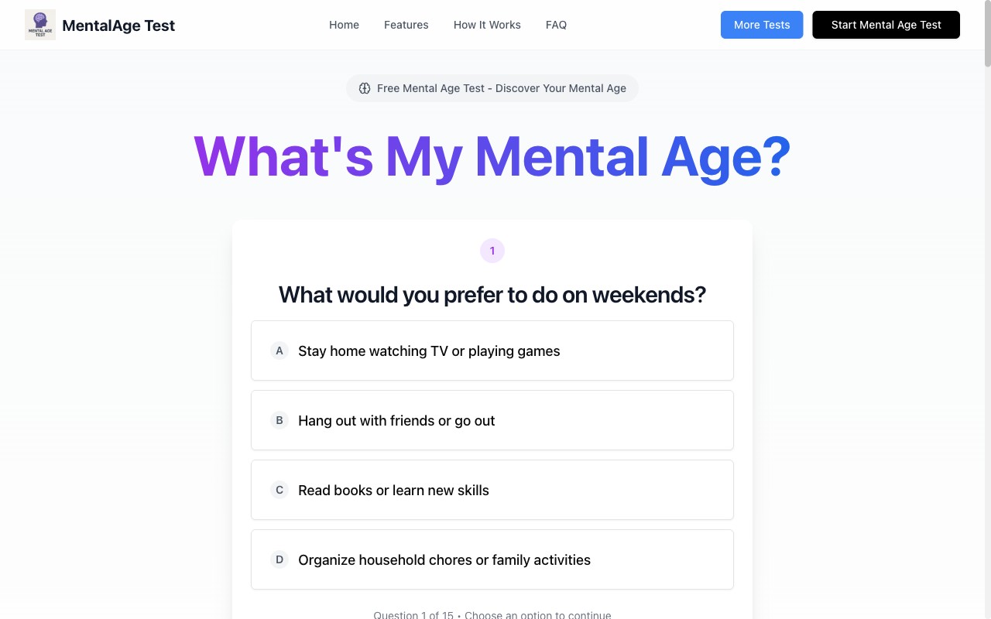Click the brain icon in the free test badge
Screen dimensions: 991x619
pyautogui.click(x=364, y=88)
